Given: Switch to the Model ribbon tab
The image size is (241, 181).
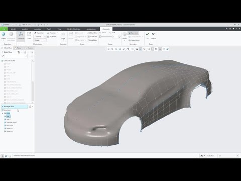Looking at the screenshot, I should click(14, 29).
